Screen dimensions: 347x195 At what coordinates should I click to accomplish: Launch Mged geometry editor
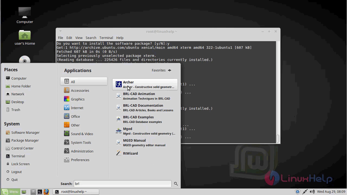coord(145,131)
